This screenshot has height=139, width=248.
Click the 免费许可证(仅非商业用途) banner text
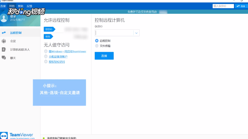click(142, 12)
